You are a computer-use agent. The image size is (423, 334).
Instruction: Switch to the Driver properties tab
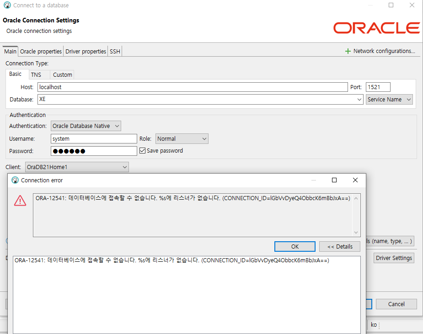pyautogui.click(x=86, y=52)
